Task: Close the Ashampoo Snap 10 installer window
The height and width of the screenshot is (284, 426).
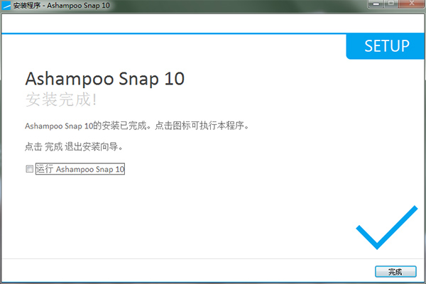Action: (411, 4)
